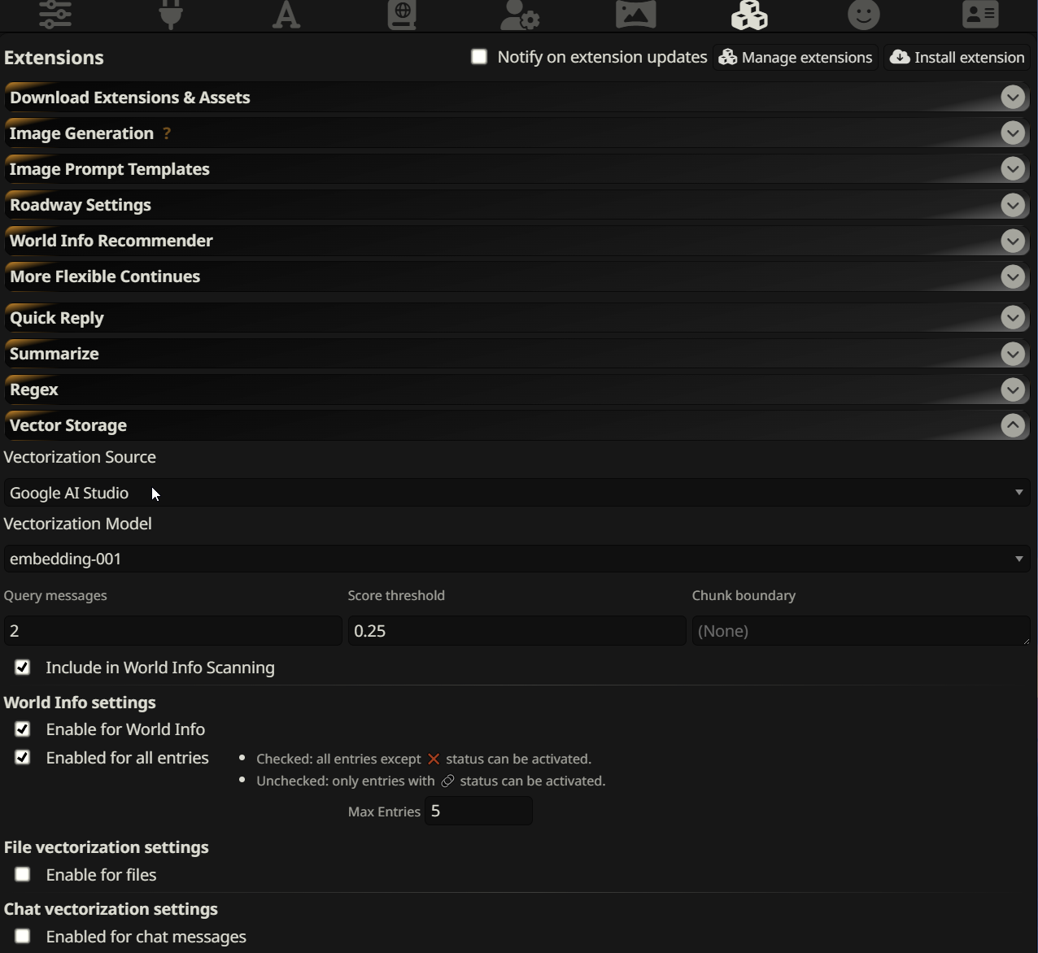Viewport: 1038px width, 953px height.
Task: Open Backgrounds image panel icon
Action: (635, 15)
